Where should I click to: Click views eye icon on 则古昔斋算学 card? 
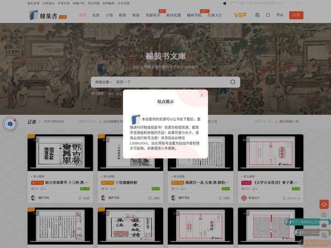point(33,189)
